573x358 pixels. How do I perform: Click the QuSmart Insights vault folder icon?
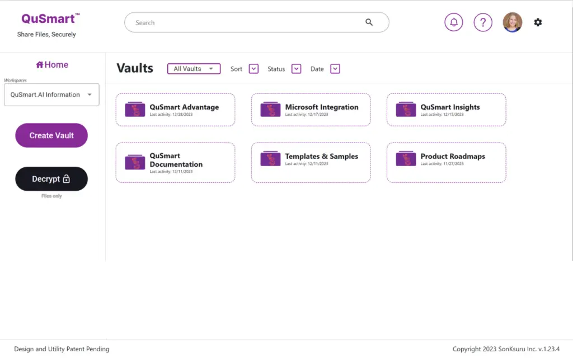(x=406, y=109)
